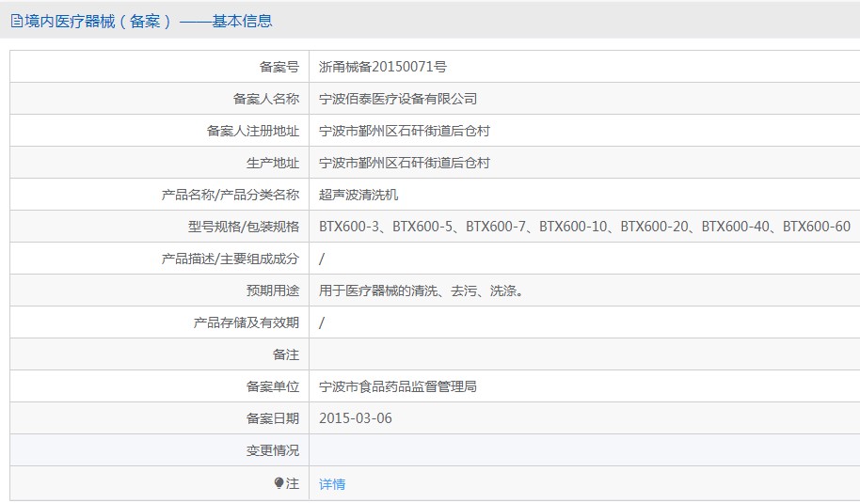This screenshot has height=503, width=860.
Task: Select the record number 浙甬械备20150071号
Action: click(x=383, y=67)
